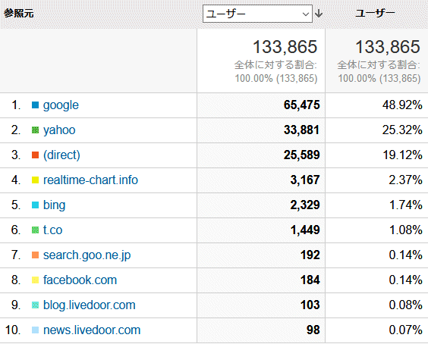Select the (direct) source link
The image size is (428, 344).
point(61,155)
